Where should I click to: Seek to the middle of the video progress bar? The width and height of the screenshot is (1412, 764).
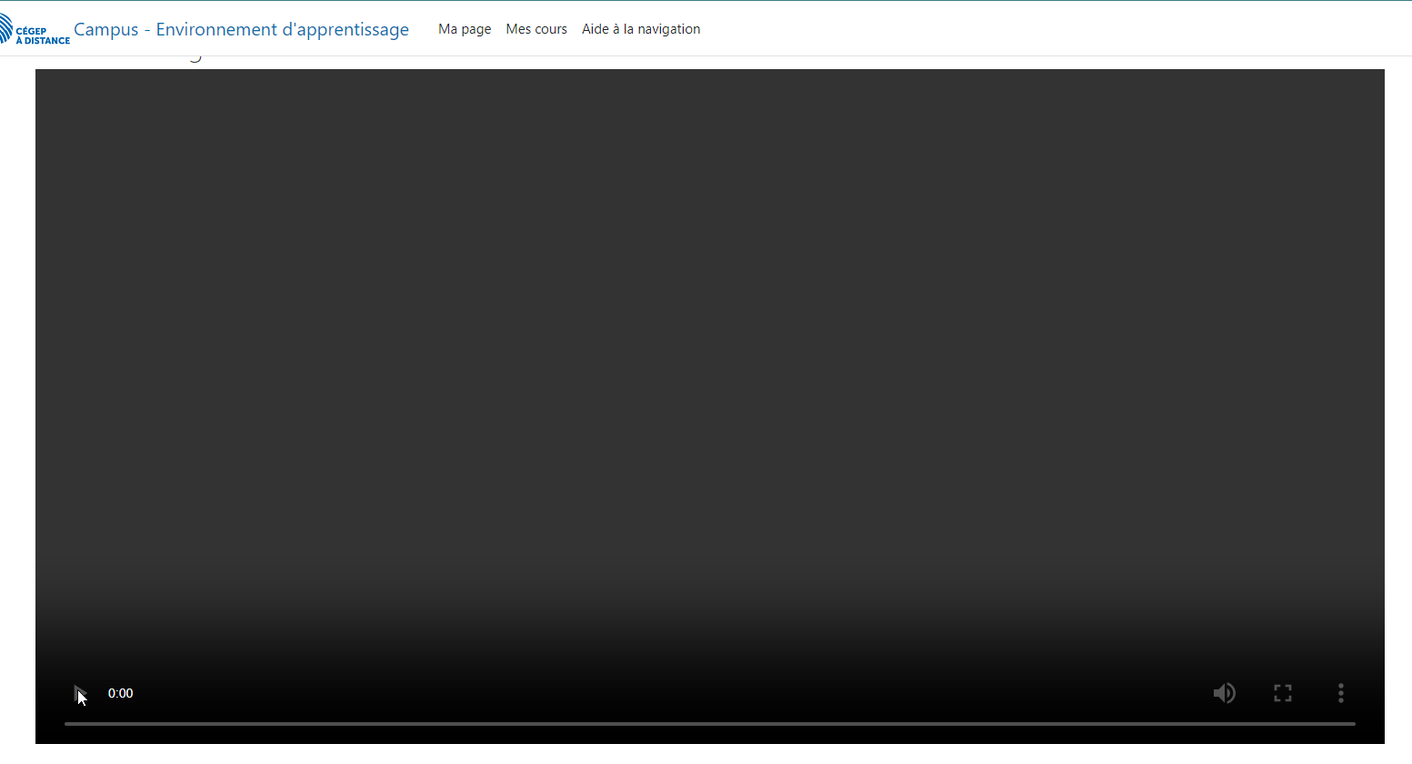[x=709, y=724]
